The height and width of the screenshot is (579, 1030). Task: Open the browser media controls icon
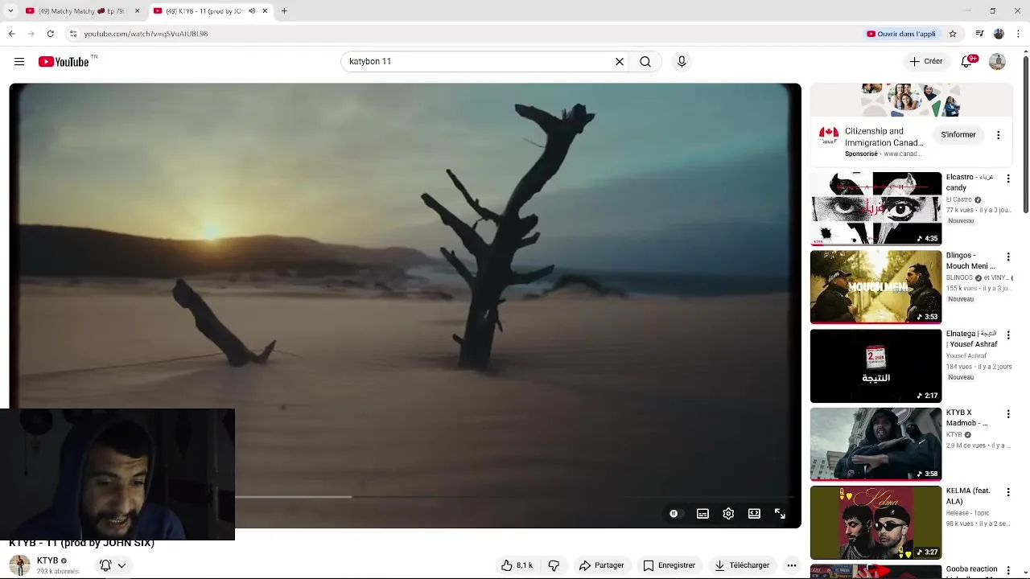coord(979,34)
